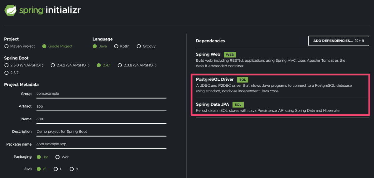Select Java version 11

56,169
